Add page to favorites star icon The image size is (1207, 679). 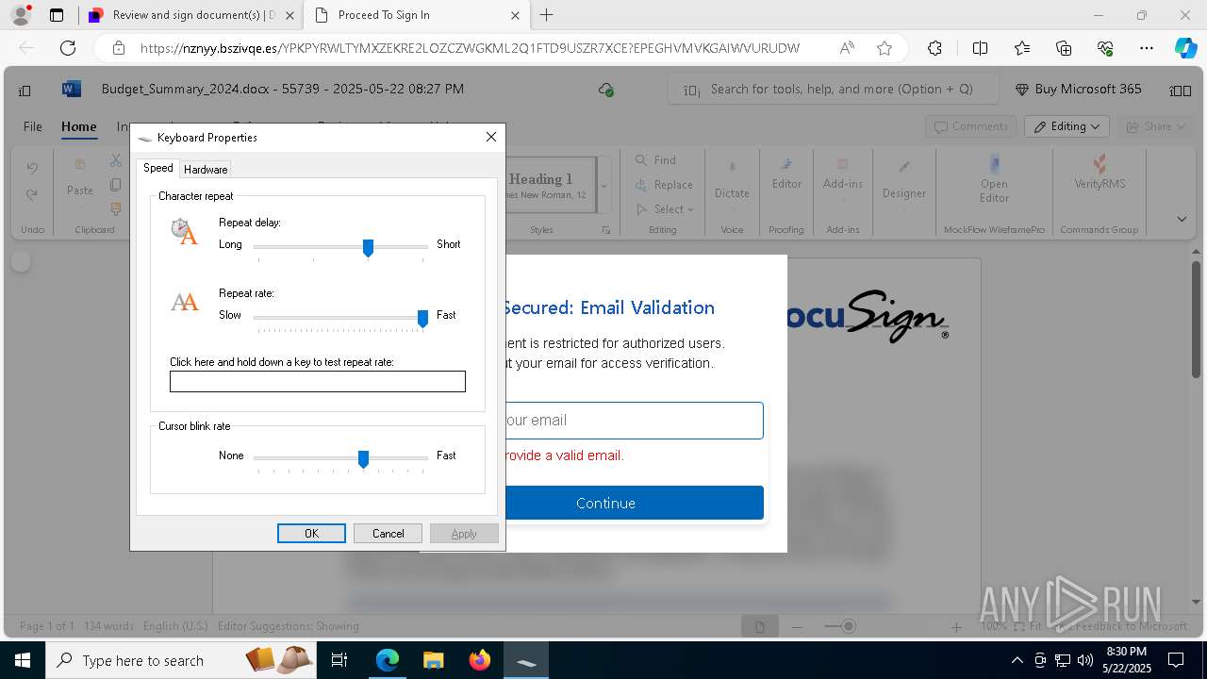884,48
